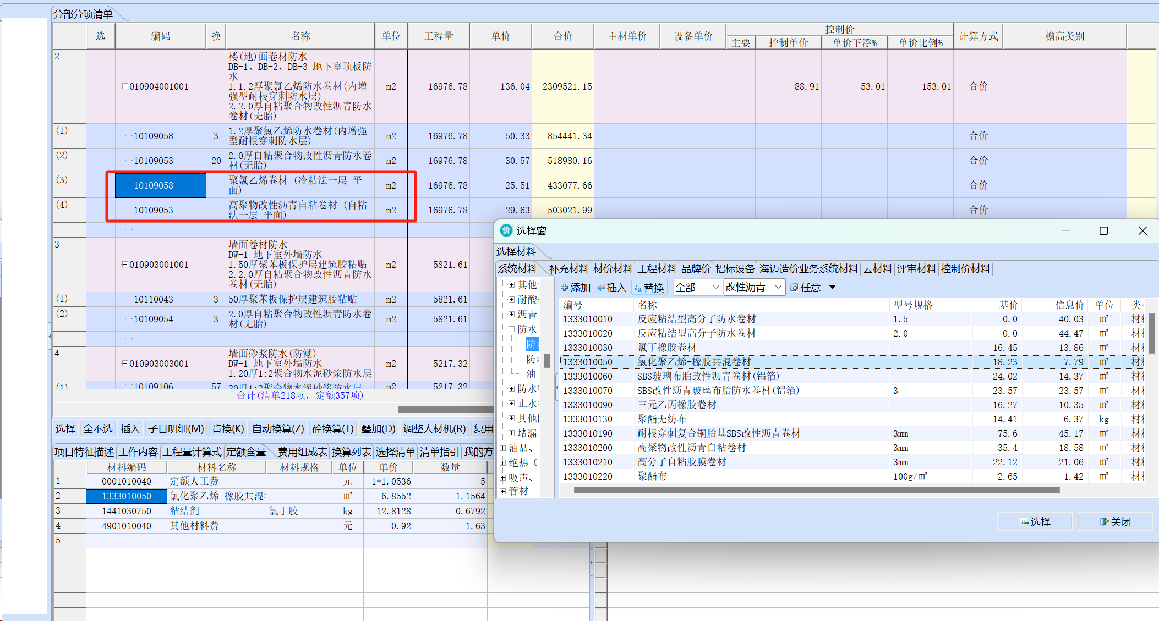1159x621 pixels.
Task: Click the 叠加(D) button
Action: [378, 428]
